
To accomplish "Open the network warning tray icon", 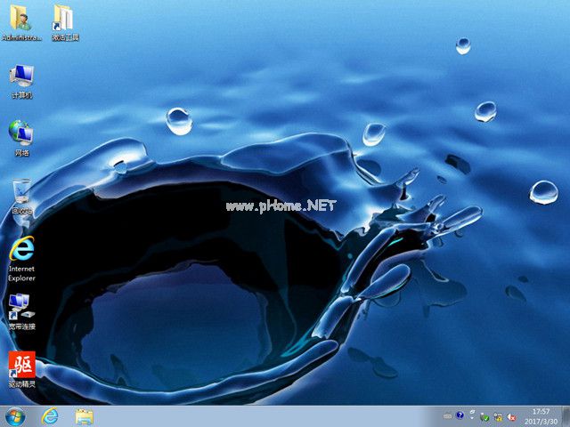I will tap(498, 417).
